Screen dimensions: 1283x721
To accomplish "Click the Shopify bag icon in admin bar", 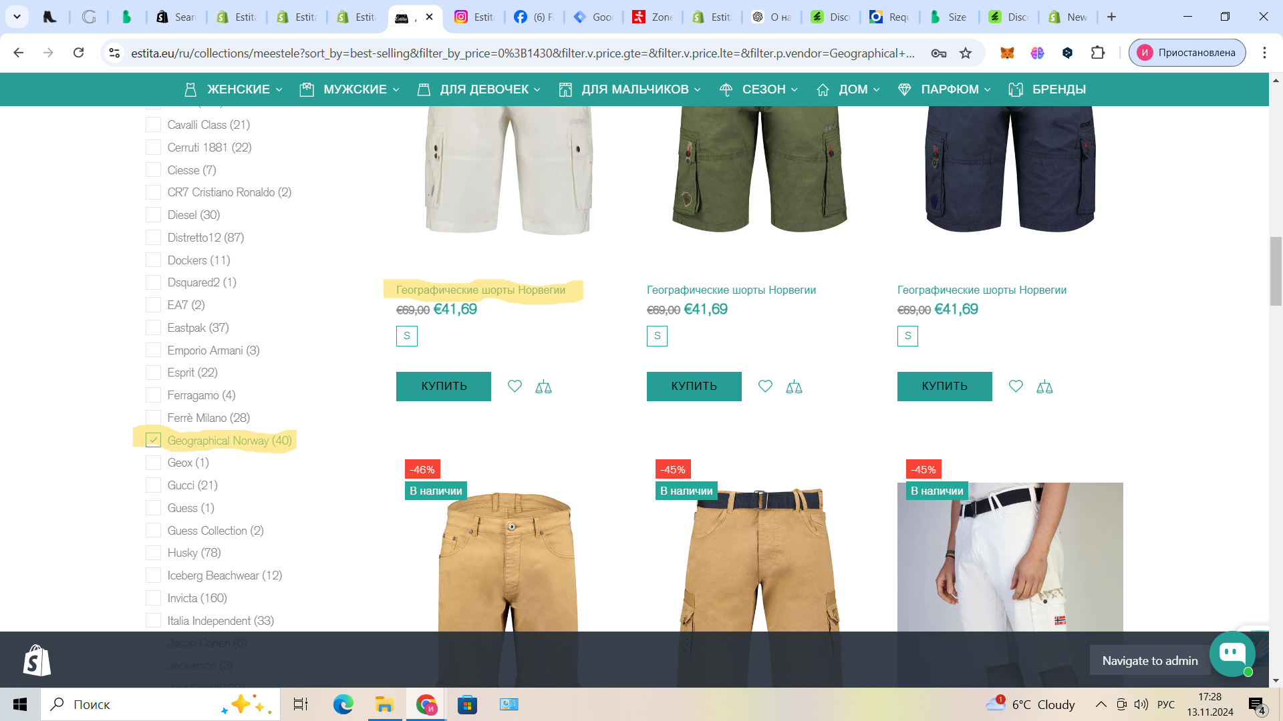I will point(37,661).
